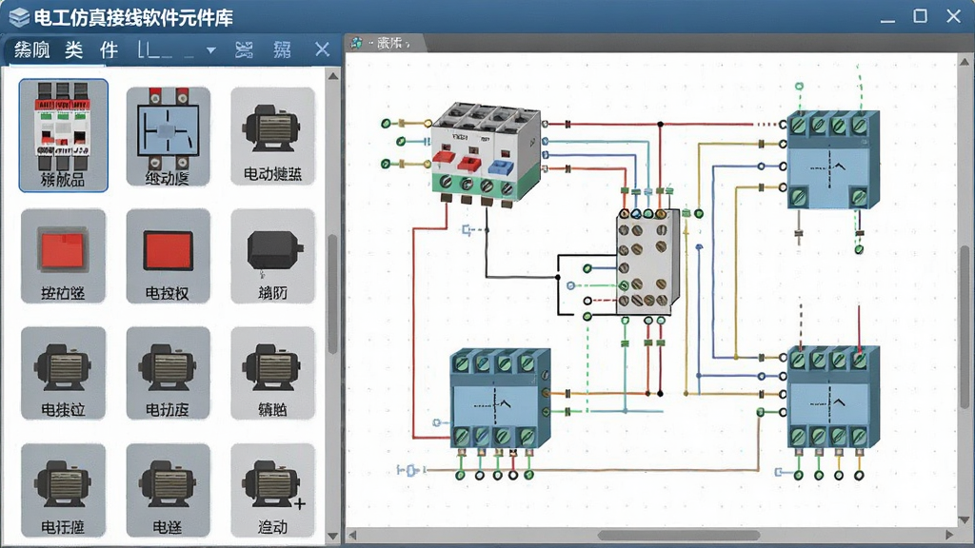This screenshot has height=548, width=975.
Task: Select the highlighted circuit breaker in the library
Action: click(64, 135)
